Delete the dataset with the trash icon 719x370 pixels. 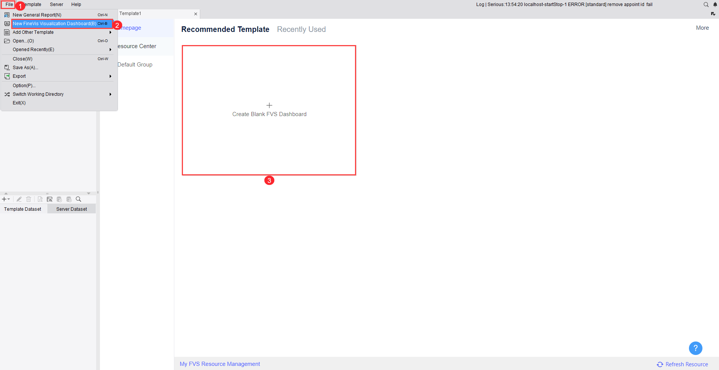pyautogui.click(x=29, y=199)
